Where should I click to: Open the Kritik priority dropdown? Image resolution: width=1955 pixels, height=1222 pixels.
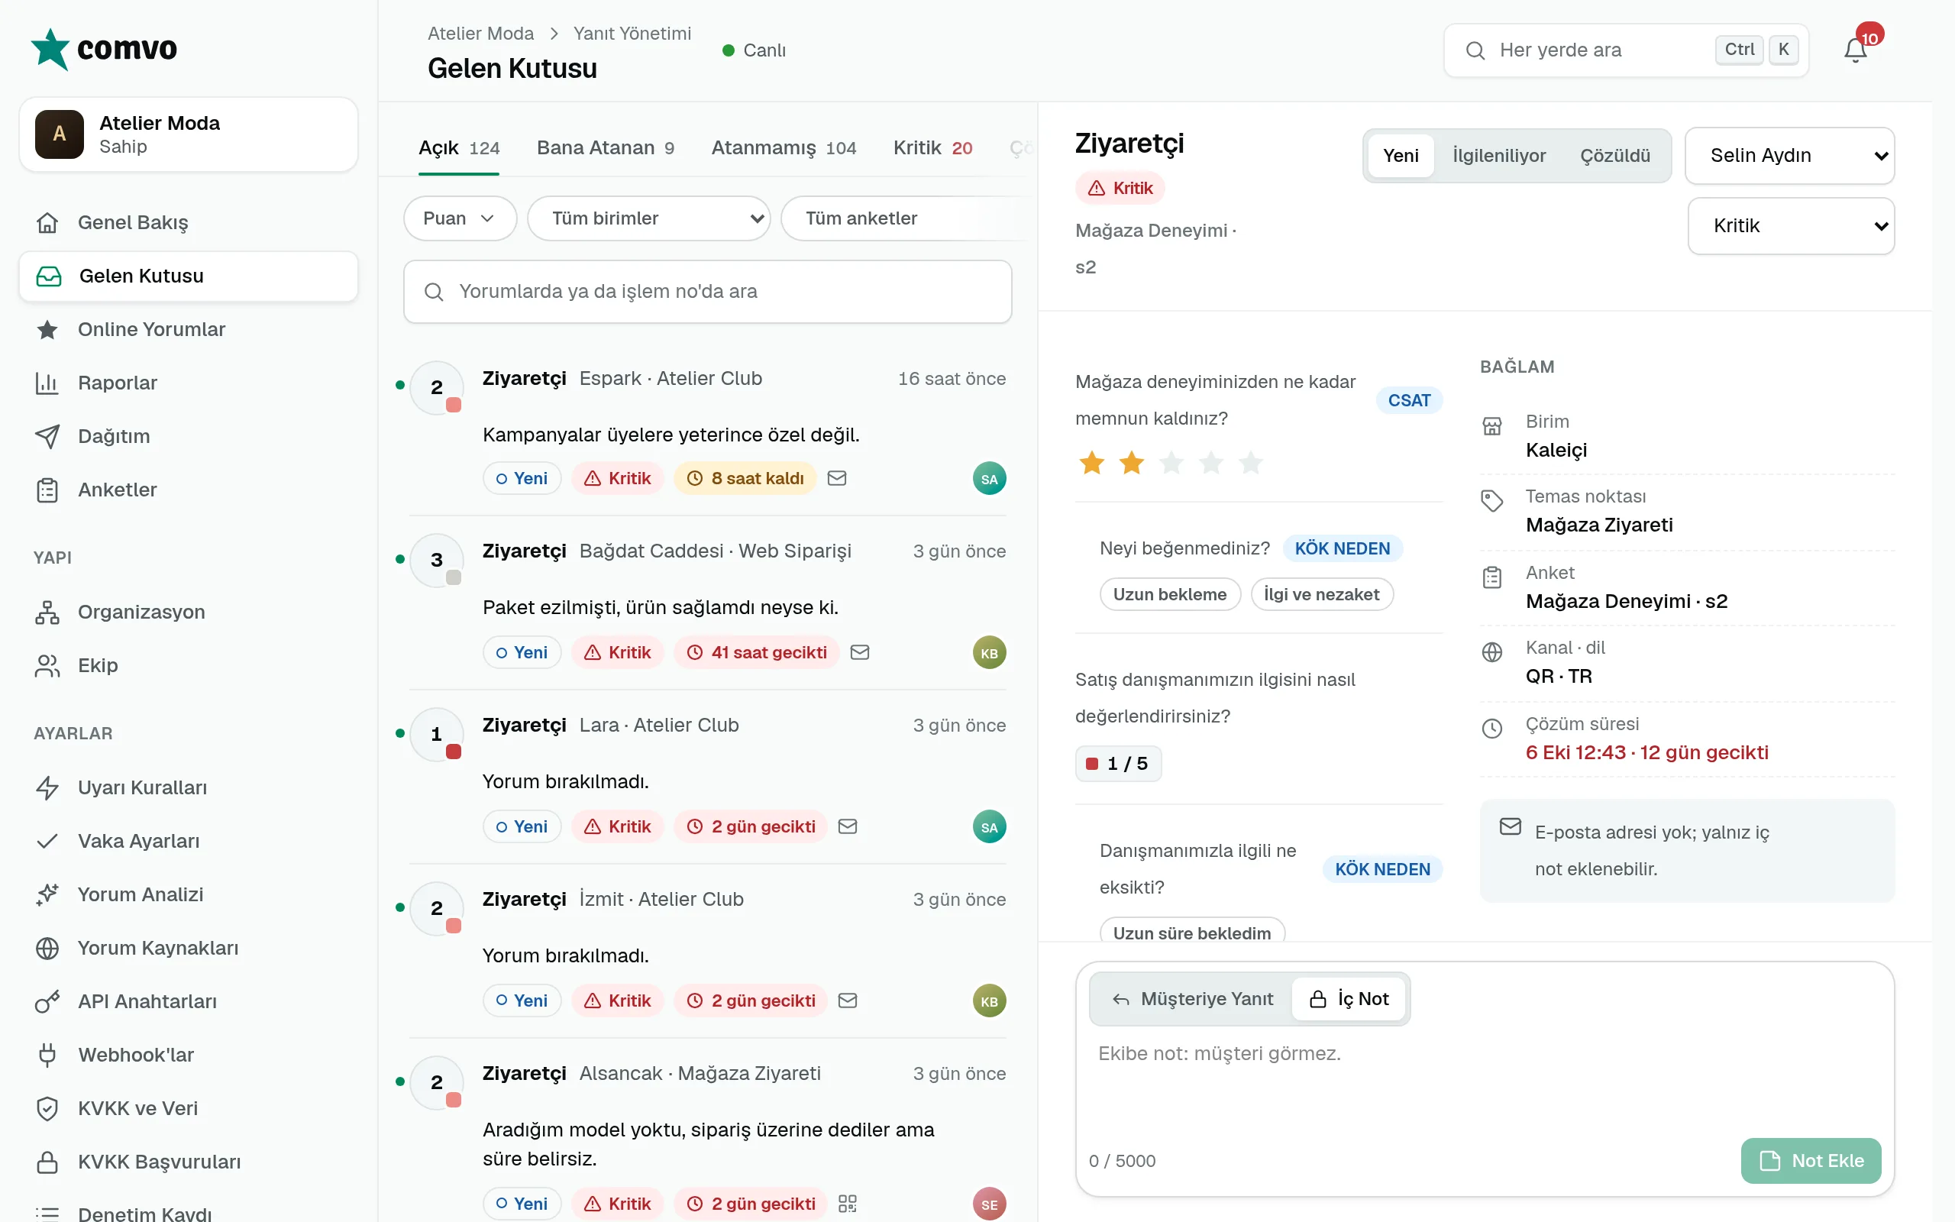(1791, 225)
